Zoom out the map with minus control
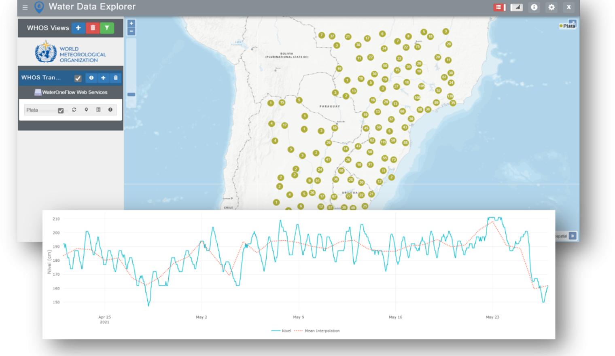This screenshot has height=356, width=615. coord(131,32)
